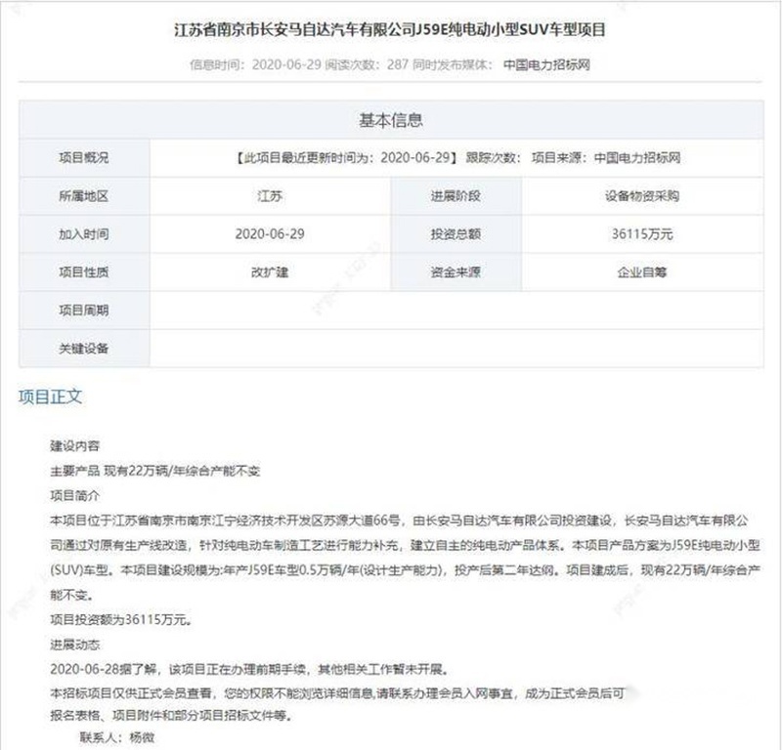Viewport: 782px width, 750px height.
Task: Open the 中国电力招标网 media link in header
Action: [x=546, y=64]
